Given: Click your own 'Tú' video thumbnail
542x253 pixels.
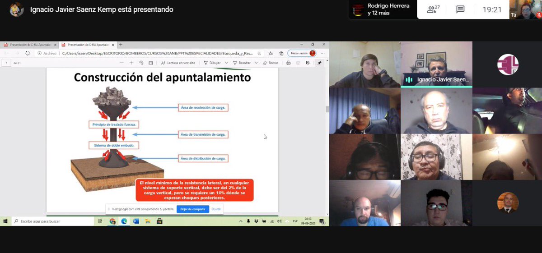Looking at the screenshot, I should click(525, 9).
